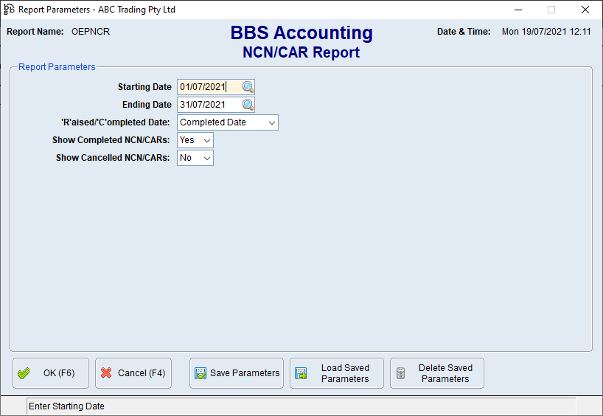Open the 'R'aised/'C'ompleted Date dropdown
603x416 pixels.
tap(271, 122)
